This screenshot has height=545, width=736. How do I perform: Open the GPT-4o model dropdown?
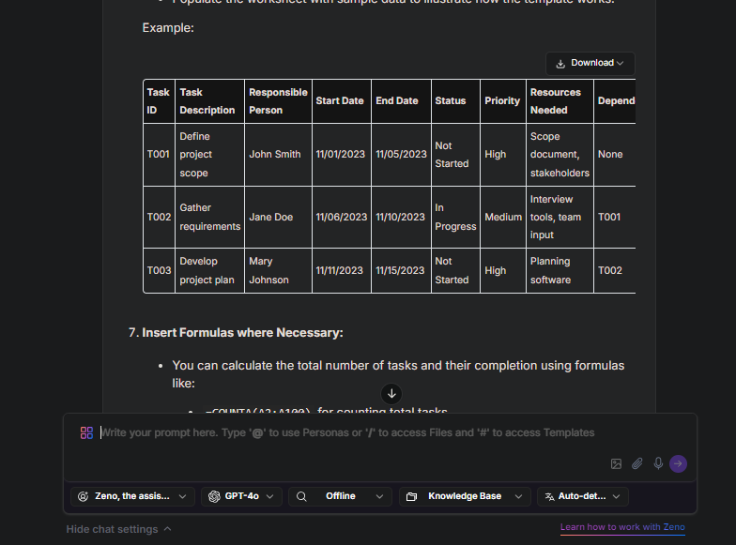(x=241, y=496)
